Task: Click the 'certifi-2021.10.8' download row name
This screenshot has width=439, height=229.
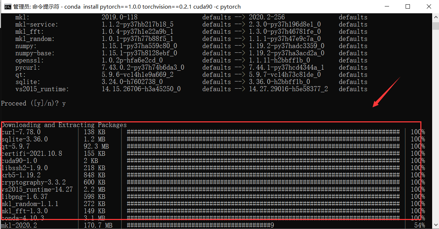Action: pyautogui.click(x=32, y=154)
